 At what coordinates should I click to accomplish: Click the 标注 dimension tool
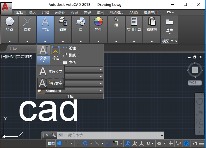tap(55, 53)
